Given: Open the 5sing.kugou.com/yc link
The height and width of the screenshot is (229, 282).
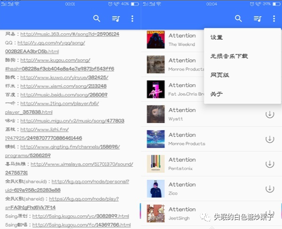Looking at the screenshot, I should 81,216.
